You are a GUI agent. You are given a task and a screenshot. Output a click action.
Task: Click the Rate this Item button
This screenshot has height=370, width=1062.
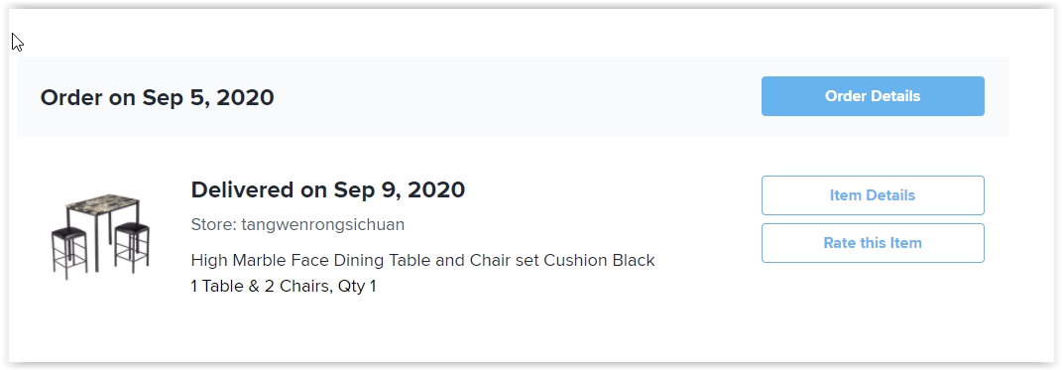click(873, 243)
